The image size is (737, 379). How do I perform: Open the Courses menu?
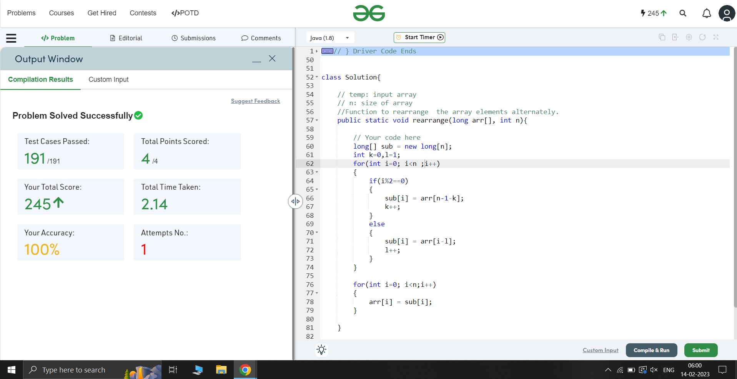click(x=62, y=13)
